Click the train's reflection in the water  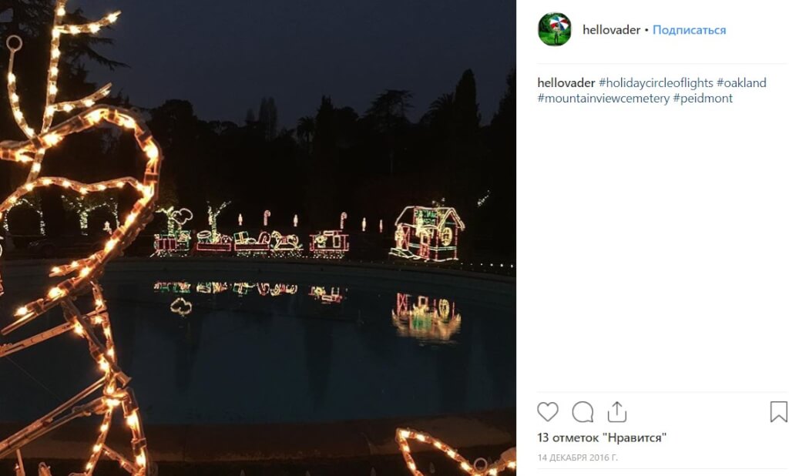tap(247, 290)
